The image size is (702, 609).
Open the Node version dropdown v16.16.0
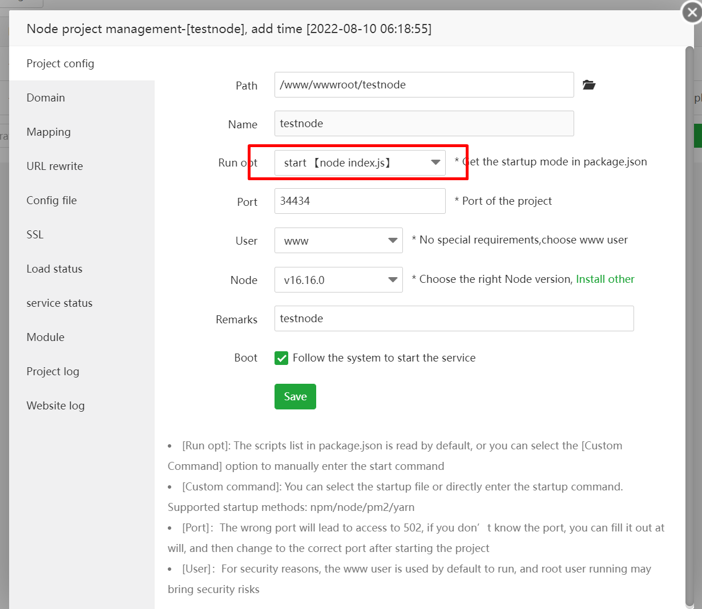(338, 280)
